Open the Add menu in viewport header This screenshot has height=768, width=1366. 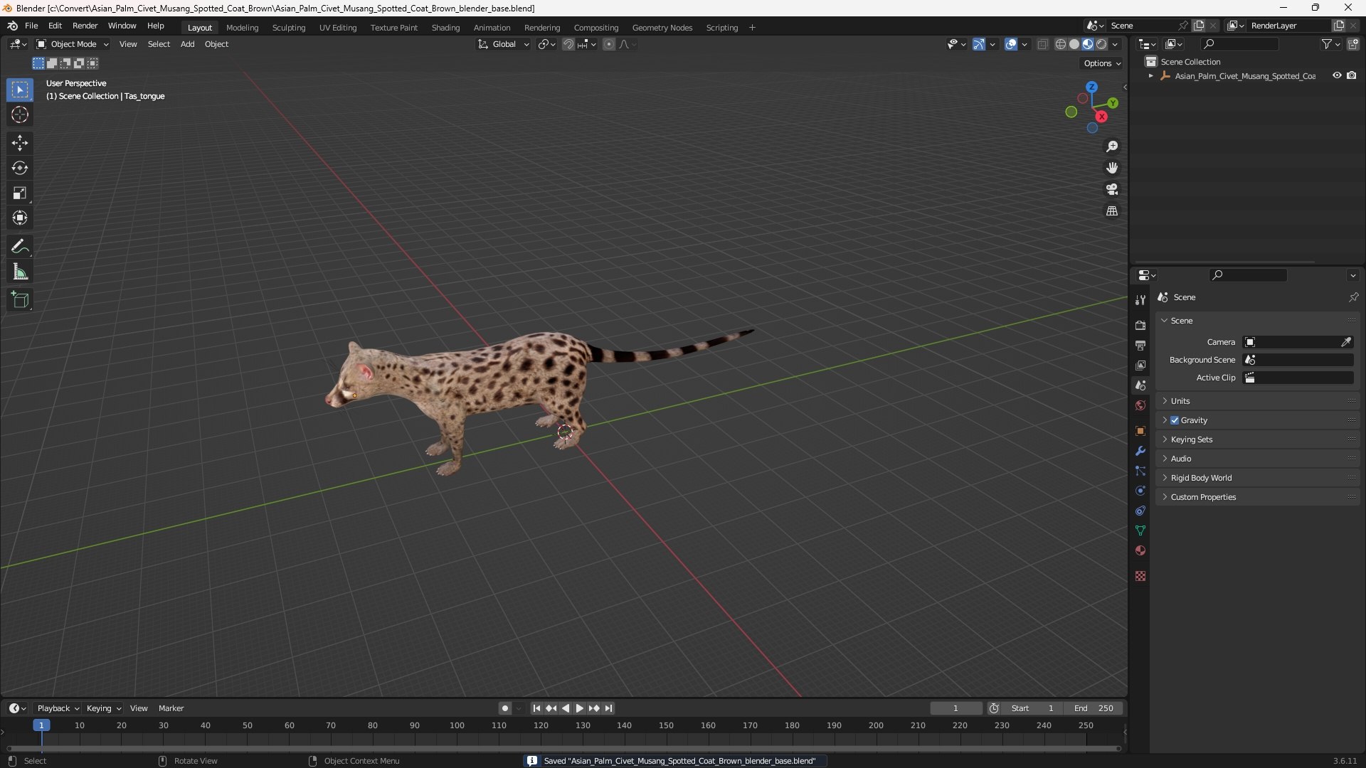tap(187, 44)
